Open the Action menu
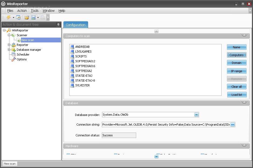The height and width of the screenshot is (168, 253). (22, 11)
